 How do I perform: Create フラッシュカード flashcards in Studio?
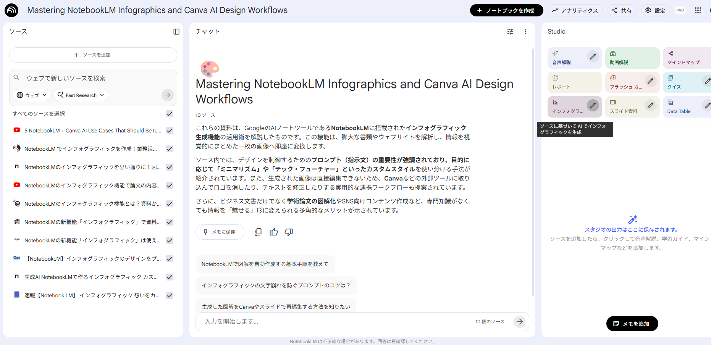(626, 82)
